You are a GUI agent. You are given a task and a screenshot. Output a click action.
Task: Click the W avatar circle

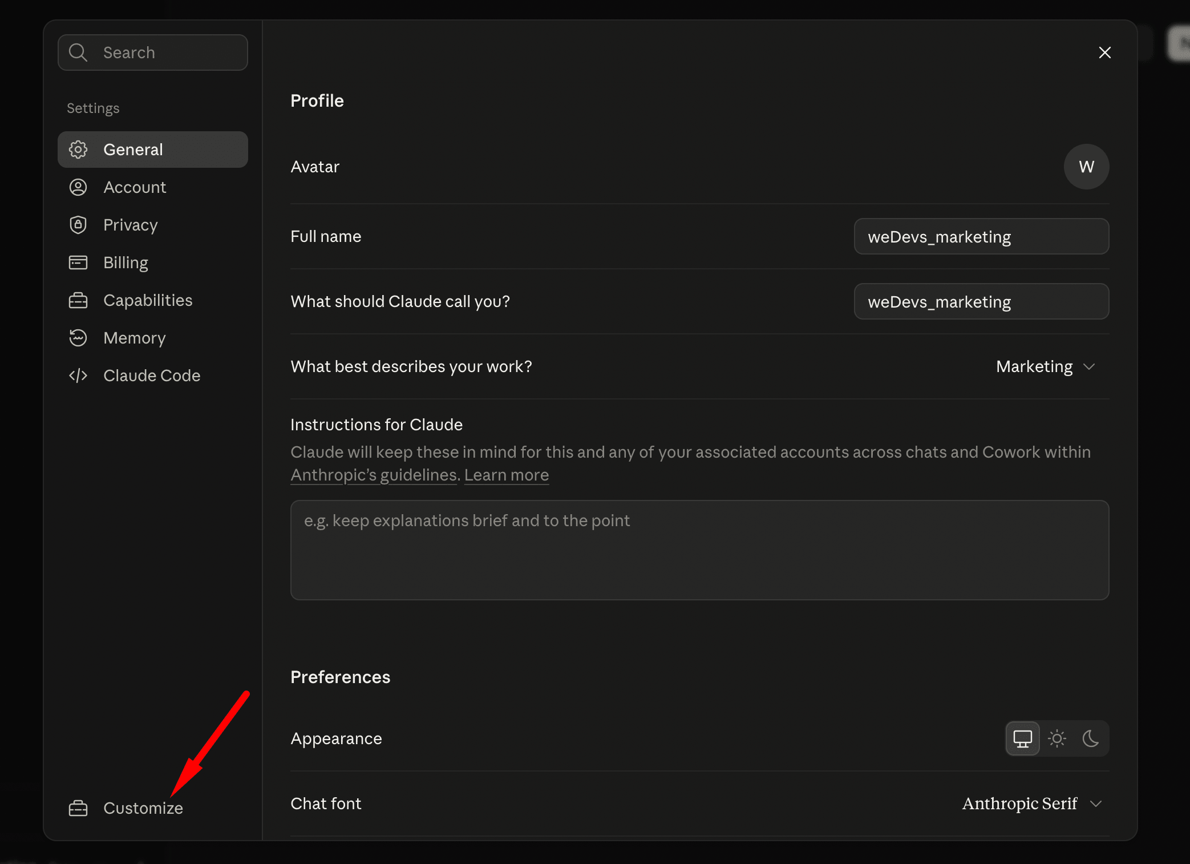point(1087,167)
